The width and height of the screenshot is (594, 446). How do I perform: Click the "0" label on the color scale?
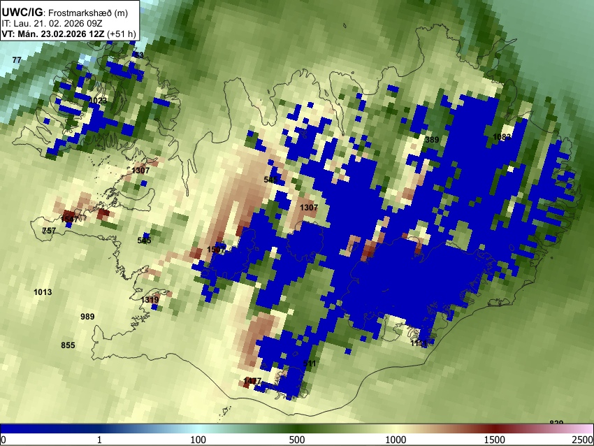pos(3,440)
